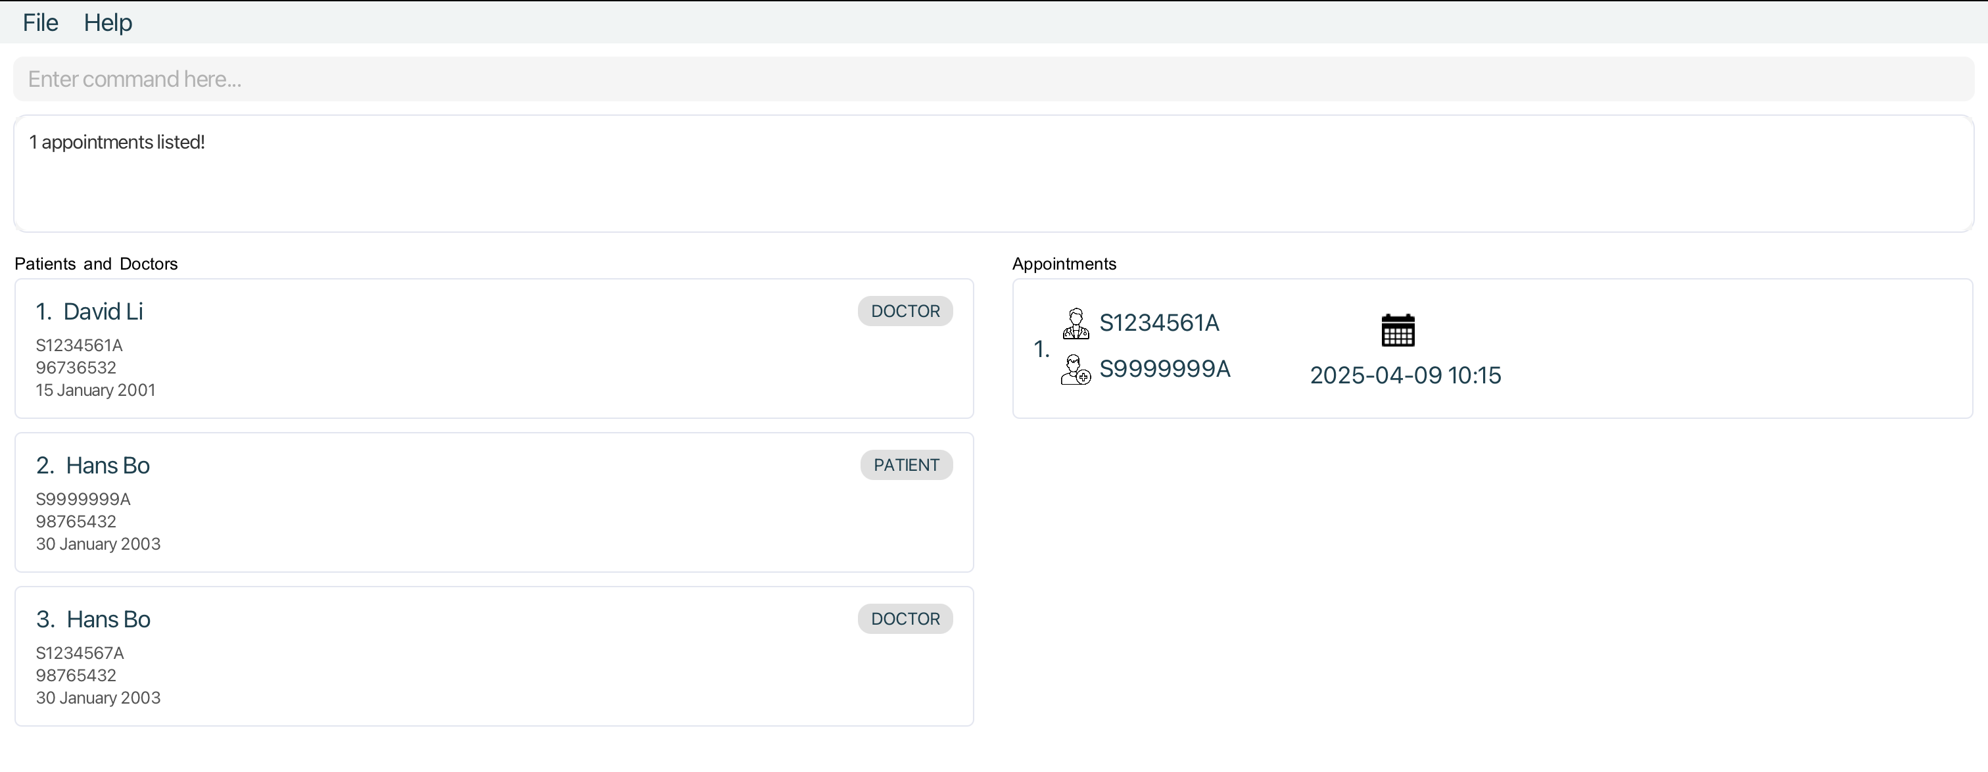Click the 'Patients and Doctors' panel heading
The width and height of the screenshot is (1988, 772).
click(x=97, y=264)
